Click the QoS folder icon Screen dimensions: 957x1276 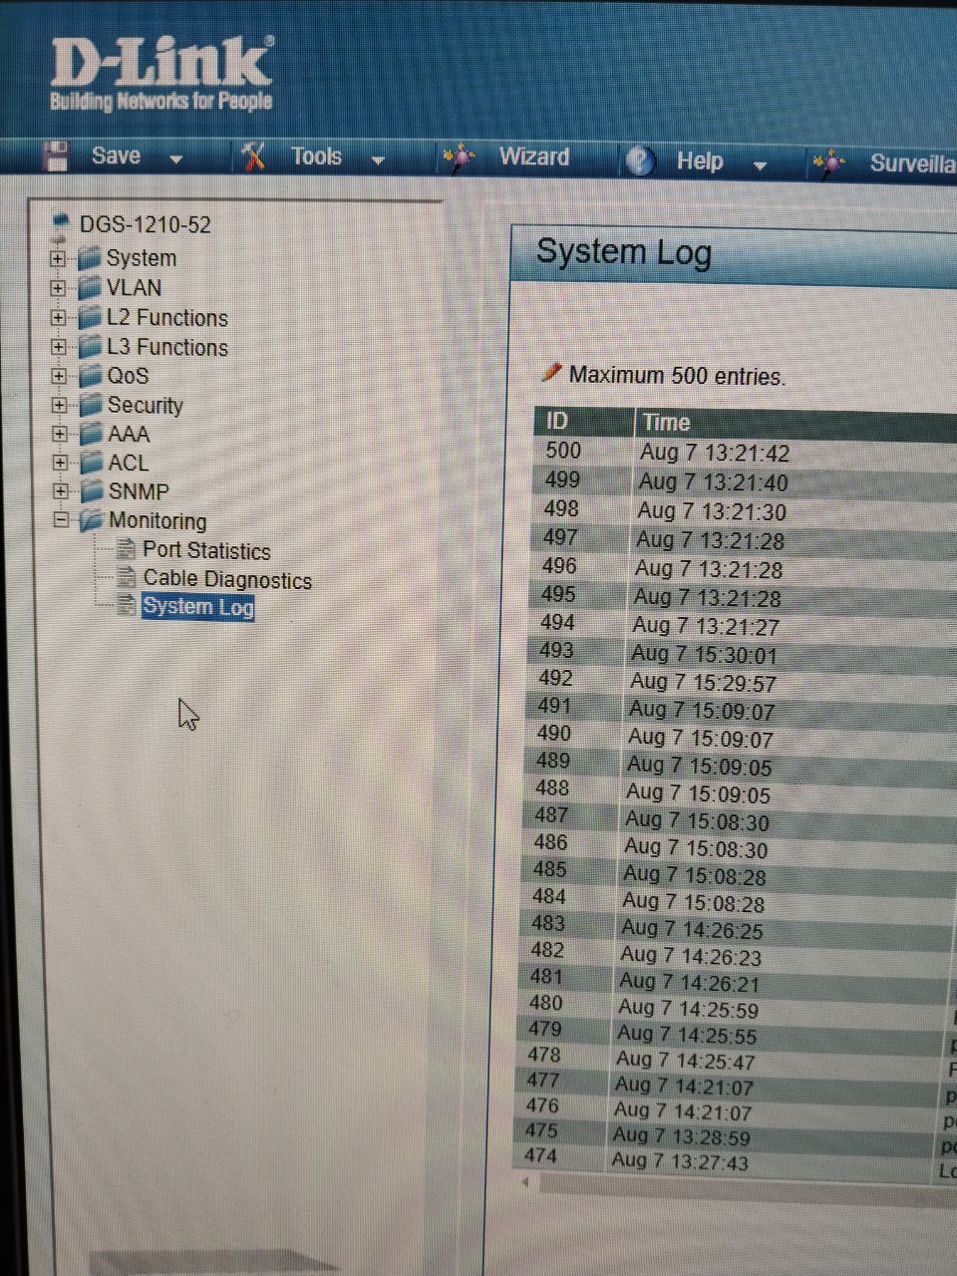tap(91, 376)
